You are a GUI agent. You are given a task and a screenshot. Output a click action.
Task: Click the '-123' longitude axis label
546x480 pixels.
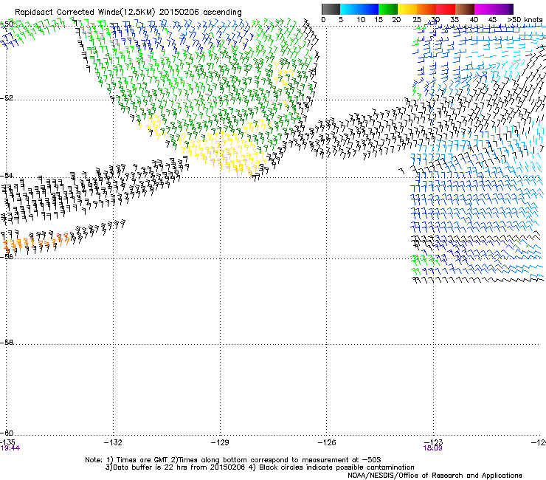tap(433, 442)
